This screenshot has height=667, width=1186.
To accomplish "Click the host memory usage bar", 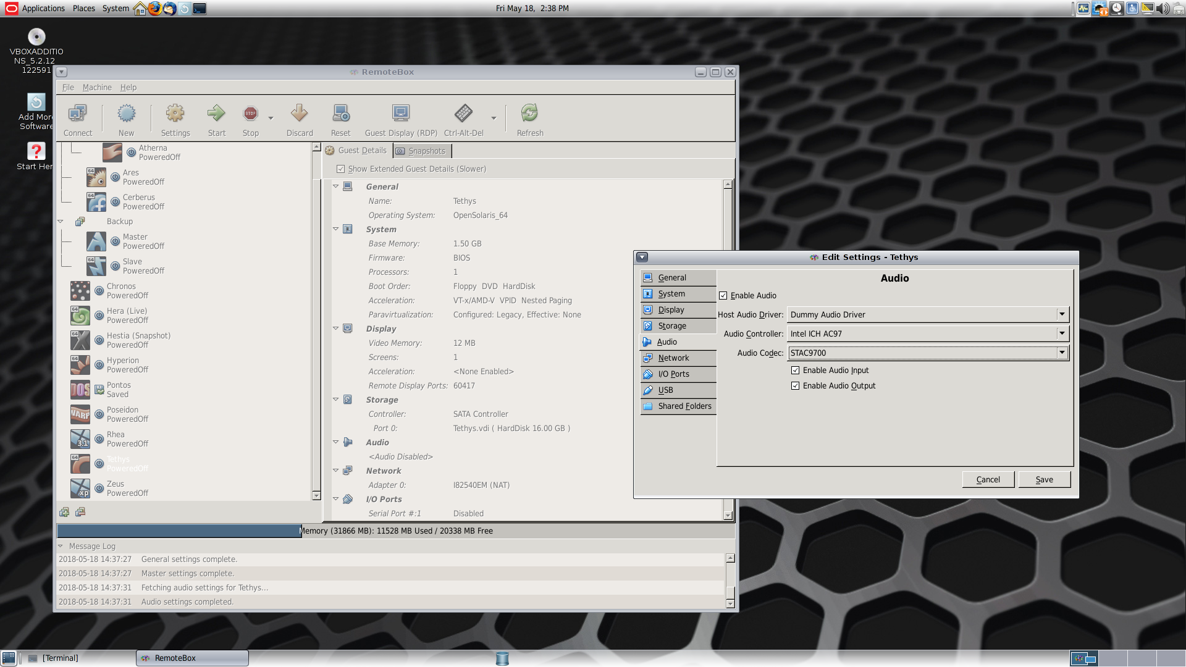I will tap(395, 531).
